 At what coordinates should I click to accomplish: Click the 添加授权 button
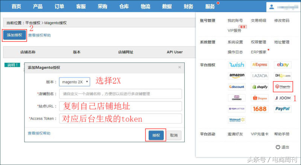[15, 35]
